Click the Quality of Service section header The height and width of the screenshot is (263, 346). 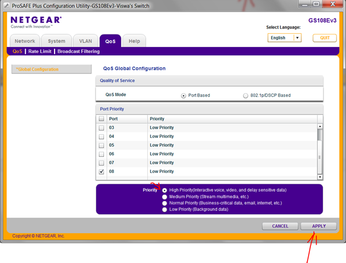click(209, 81)
